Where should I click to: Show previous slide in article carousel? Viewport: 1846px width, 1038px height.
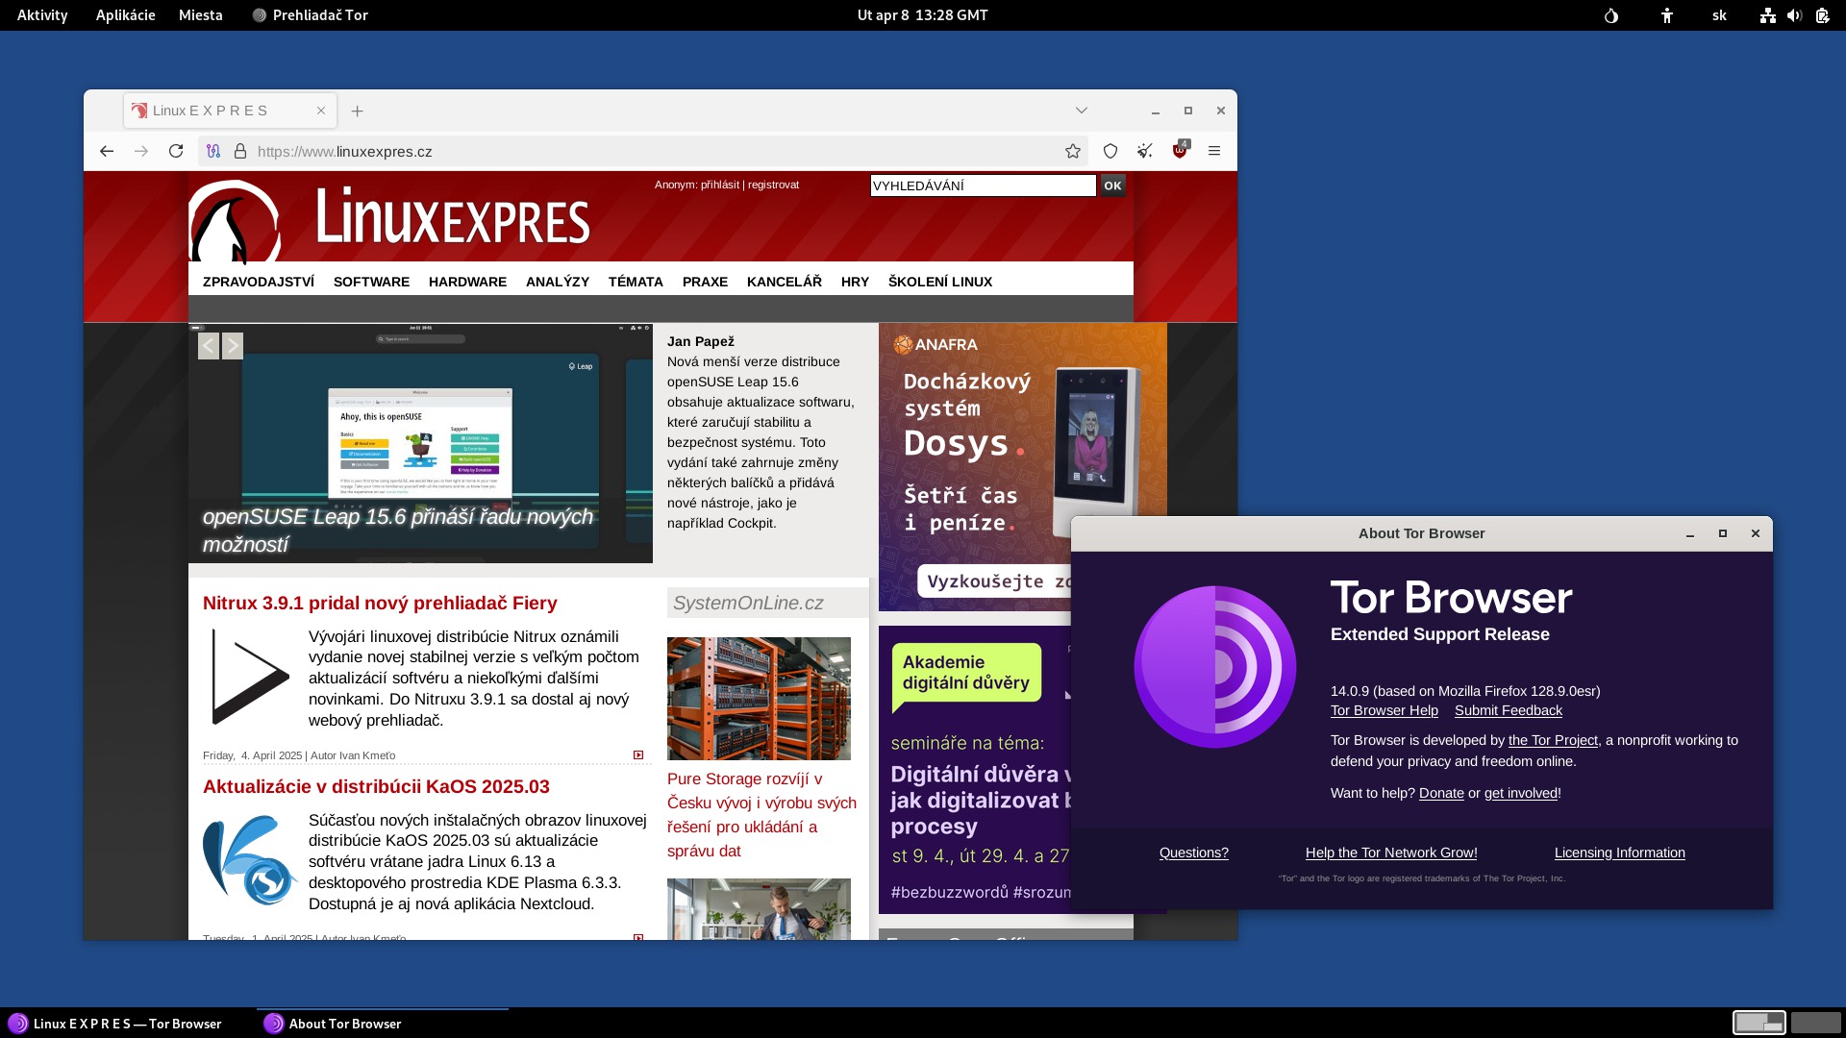tap(209, 346)
